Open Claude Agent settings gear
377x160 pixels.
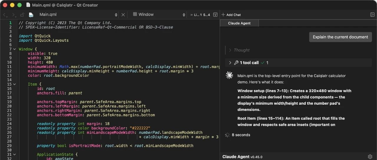click(x=370, y=157)
